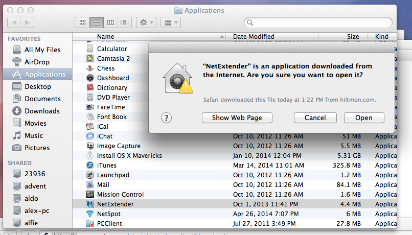412x235 pixels.
Task: Select shared computer advent
Action: (x=38, y=186)
